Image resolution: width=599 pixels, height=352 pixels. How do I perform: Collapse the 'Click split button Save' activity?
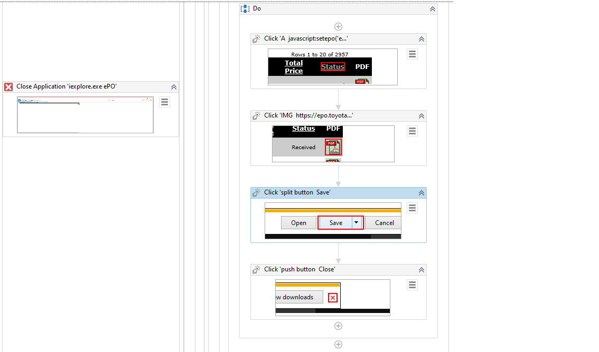click(x=421, y=192)
